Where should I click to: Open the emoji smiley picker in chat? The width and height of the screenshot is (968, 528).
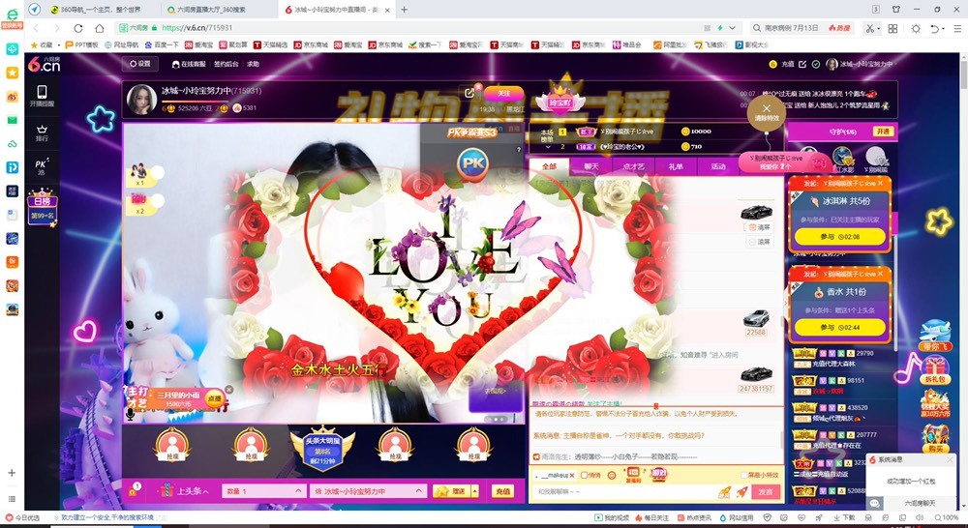[612, 475]
